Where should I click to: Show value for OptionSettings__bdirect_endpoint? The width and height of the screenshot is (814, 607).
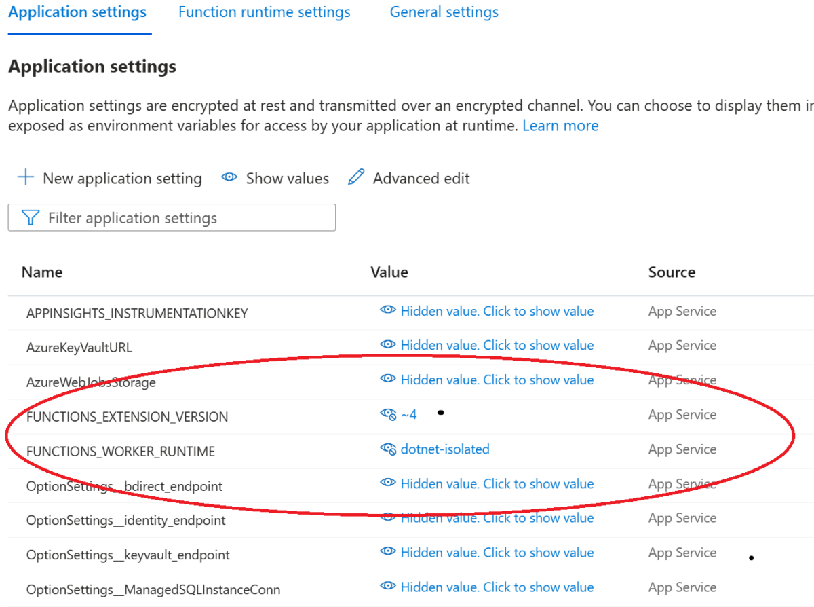[x=486, y=483]
